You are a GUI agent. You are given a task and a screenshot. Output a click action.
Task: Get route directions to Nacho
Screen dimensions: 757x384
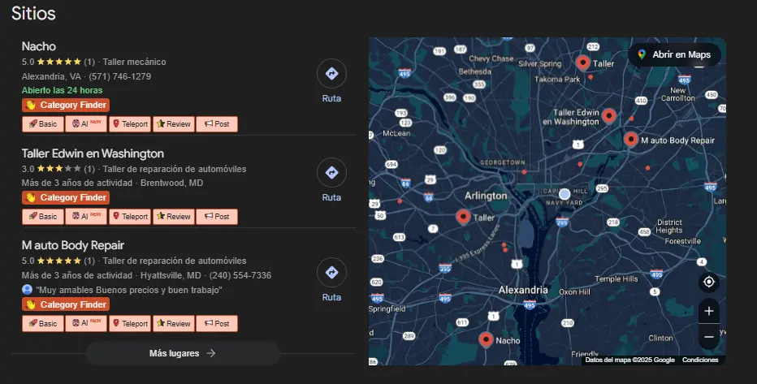coord(331,74)
